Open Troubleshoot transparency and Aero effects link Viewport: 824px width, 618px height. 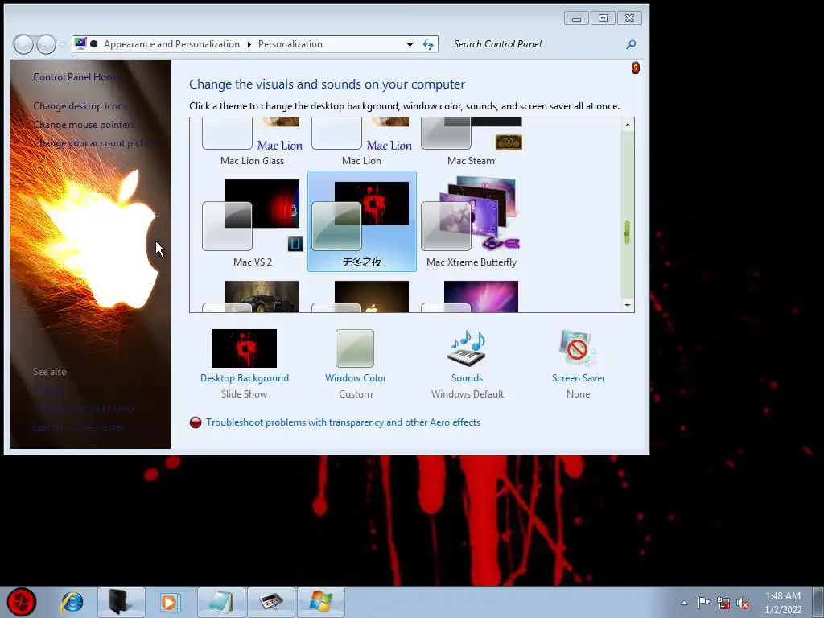point(343,422)
